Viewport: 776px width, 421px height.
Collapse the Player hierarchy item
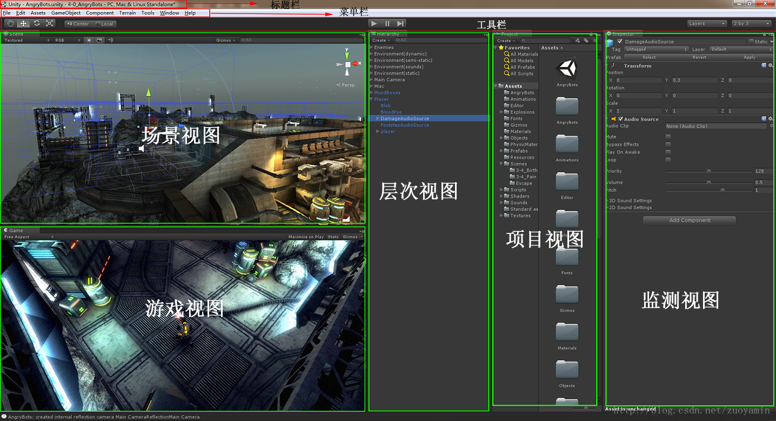pos(371,99)
